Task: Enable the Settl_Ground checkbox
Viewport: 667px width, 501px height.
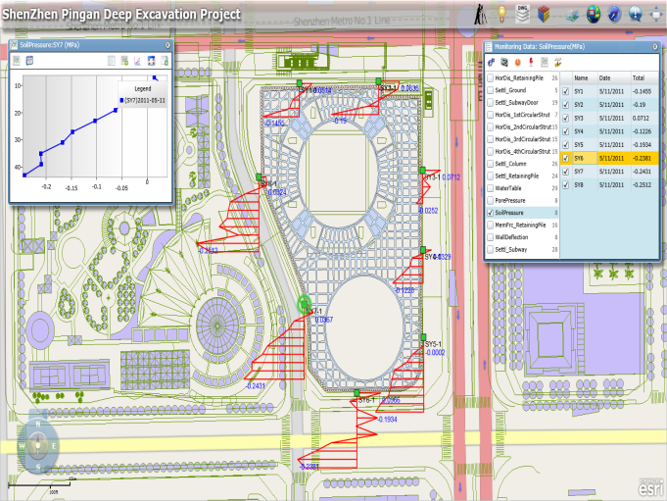Action: point(491,90)
